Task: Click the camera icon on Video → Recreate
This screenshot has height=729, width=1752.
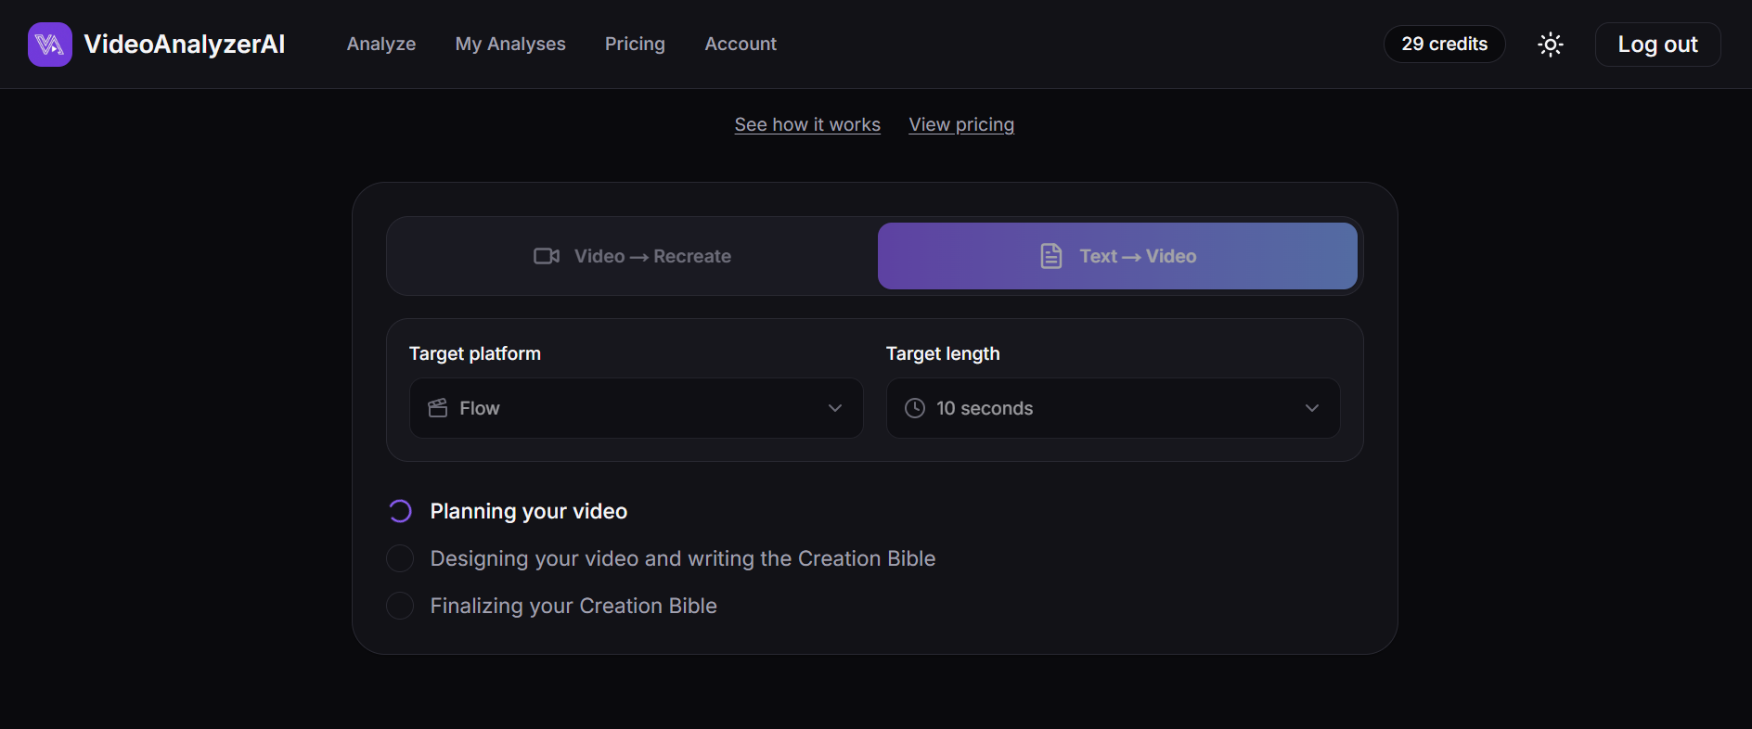Action: click(547, 256)
